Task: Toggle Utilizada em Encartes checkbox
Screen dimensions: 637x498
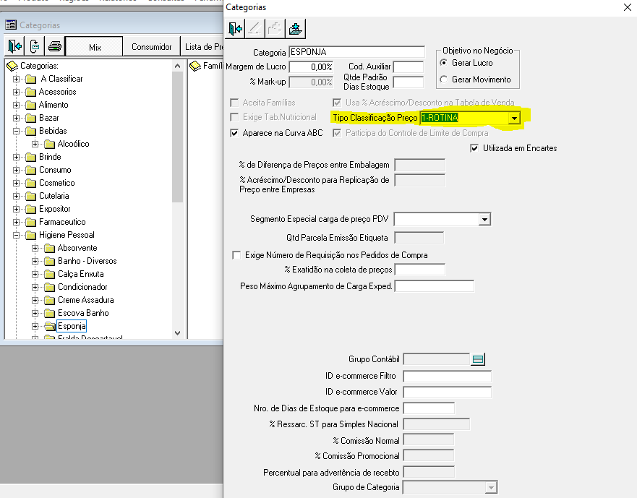Action: click(x=474, y=148)
